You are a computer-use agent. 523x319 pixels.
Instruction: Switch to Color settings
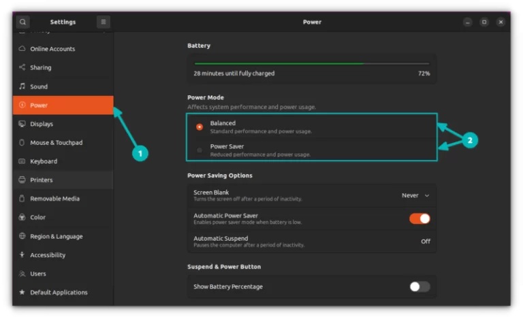click(x=63, y=217)
